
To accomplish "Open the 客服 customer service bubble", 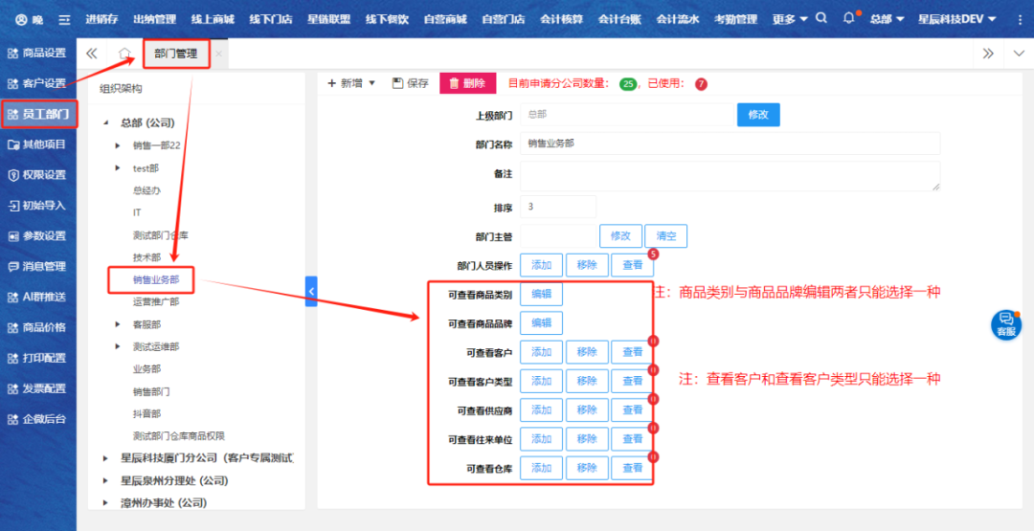I will pyautogui.click(x=1005, y=324).
